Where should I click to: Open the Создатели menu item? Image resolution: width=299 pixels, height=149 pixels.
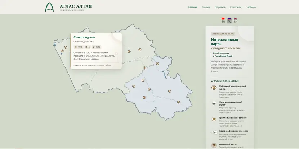236,7
